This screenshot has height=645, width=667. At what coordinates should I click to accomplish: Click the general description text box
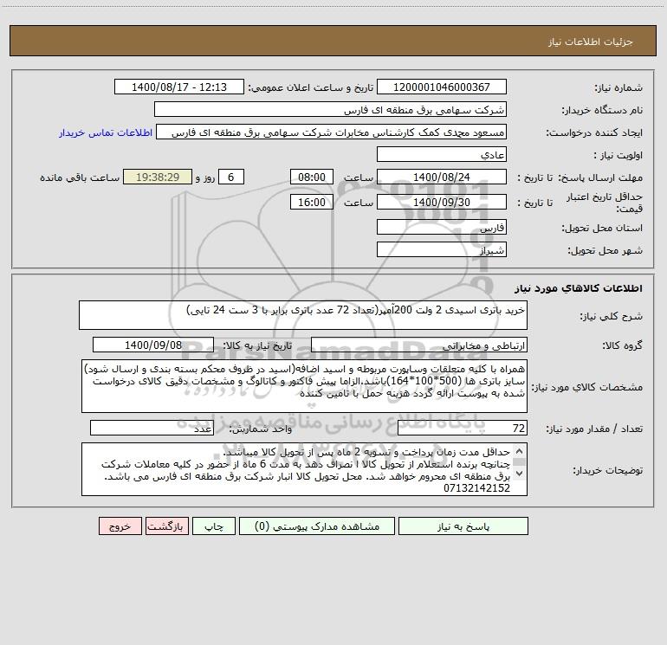point(303,315)
